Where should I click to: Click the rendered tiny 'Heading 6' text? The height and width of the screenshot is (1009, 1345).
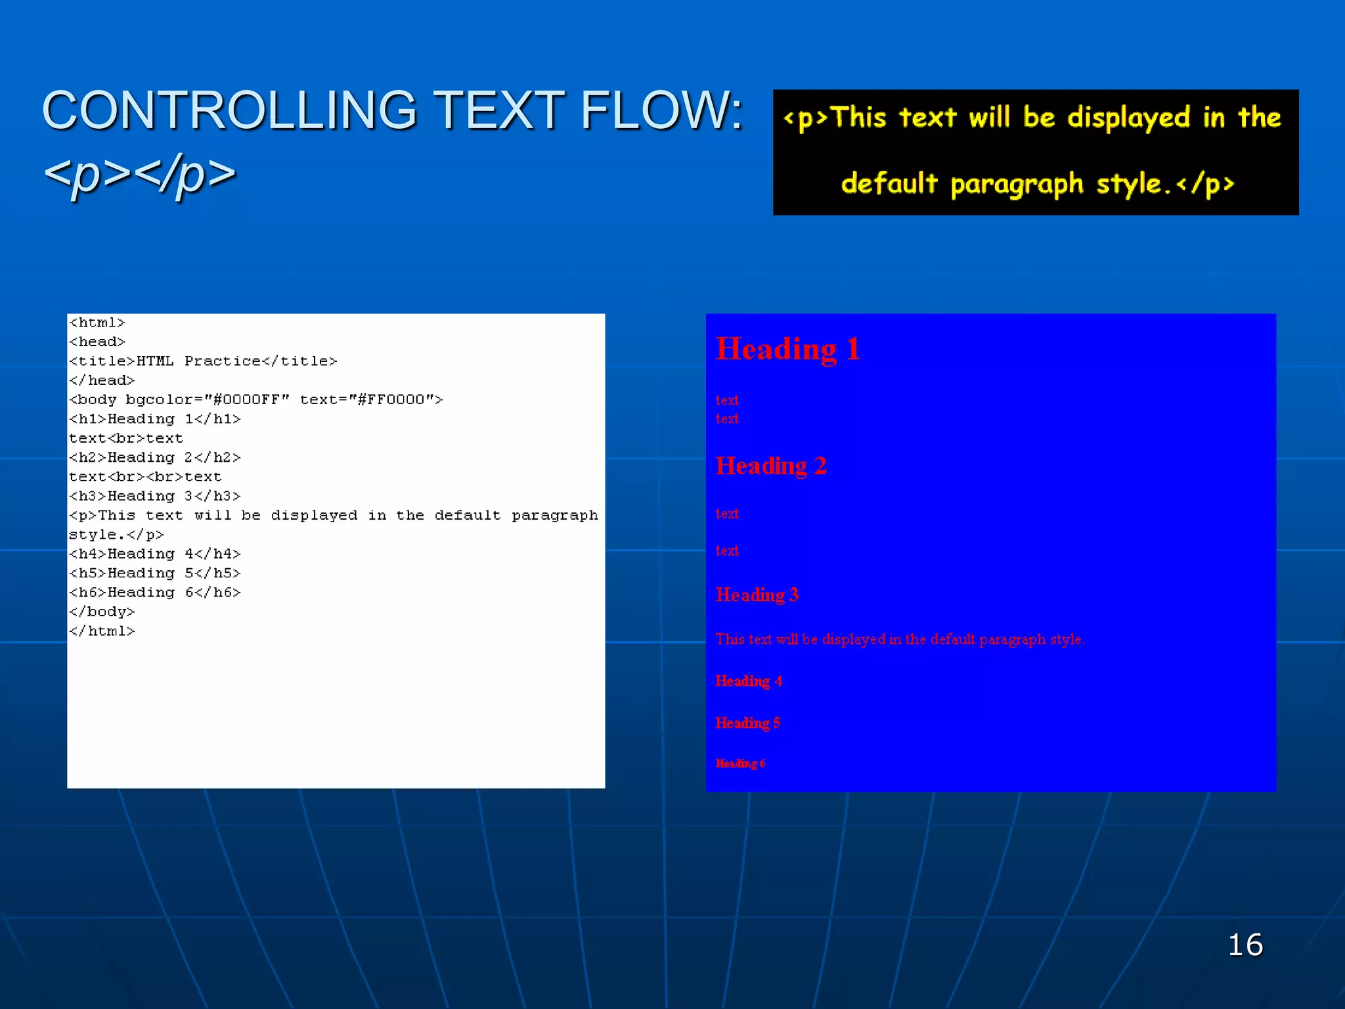[740, 763]
